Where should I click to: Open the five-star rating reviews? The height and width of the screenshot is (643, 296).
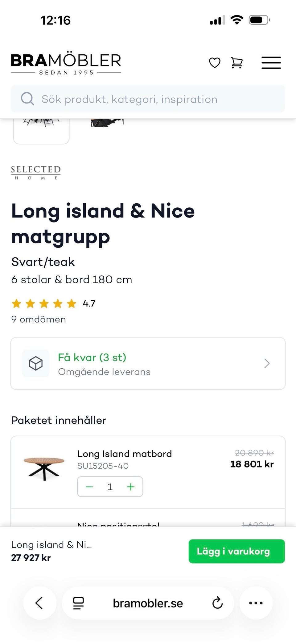tap(44, 304)
